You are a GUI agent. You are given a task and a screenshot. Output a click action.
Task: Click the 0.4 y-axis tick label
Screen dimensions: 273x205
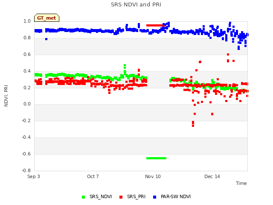[x=27, y=71]
